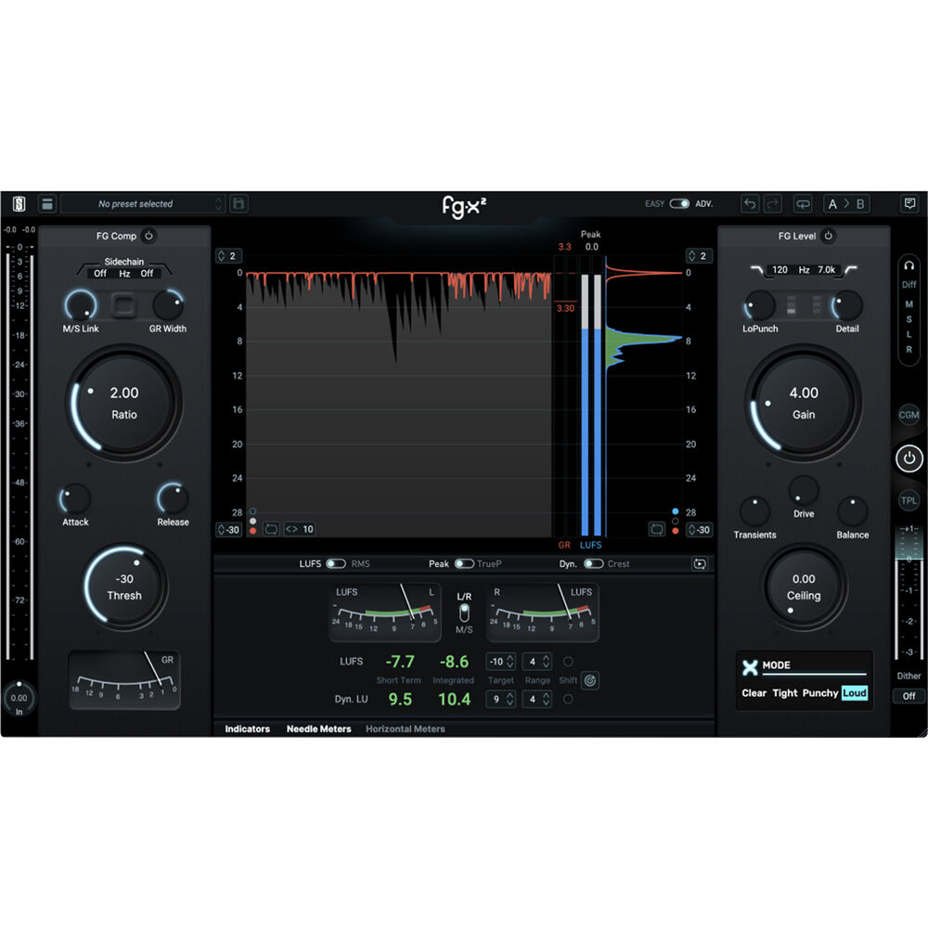Power off the FG Comp module

148,237
